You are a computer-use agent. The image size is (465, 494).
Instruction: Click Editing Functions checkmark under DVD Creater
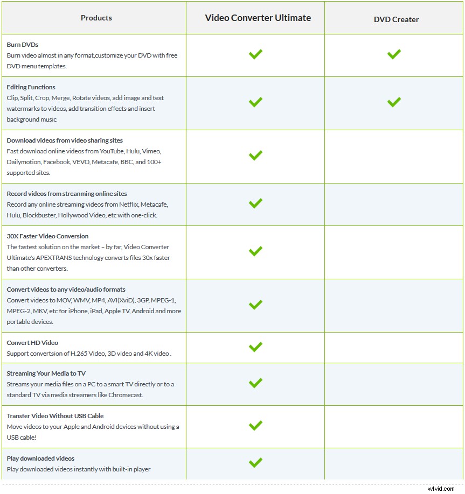click(394, 102)
